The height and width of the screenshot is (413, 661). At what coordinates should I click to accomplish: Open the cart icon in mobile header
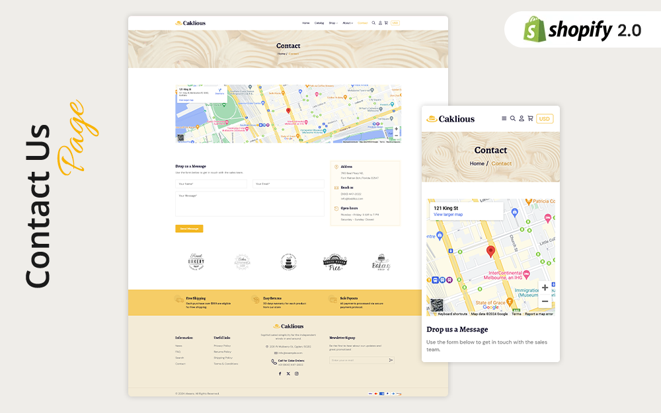click(x=530, y=119)
